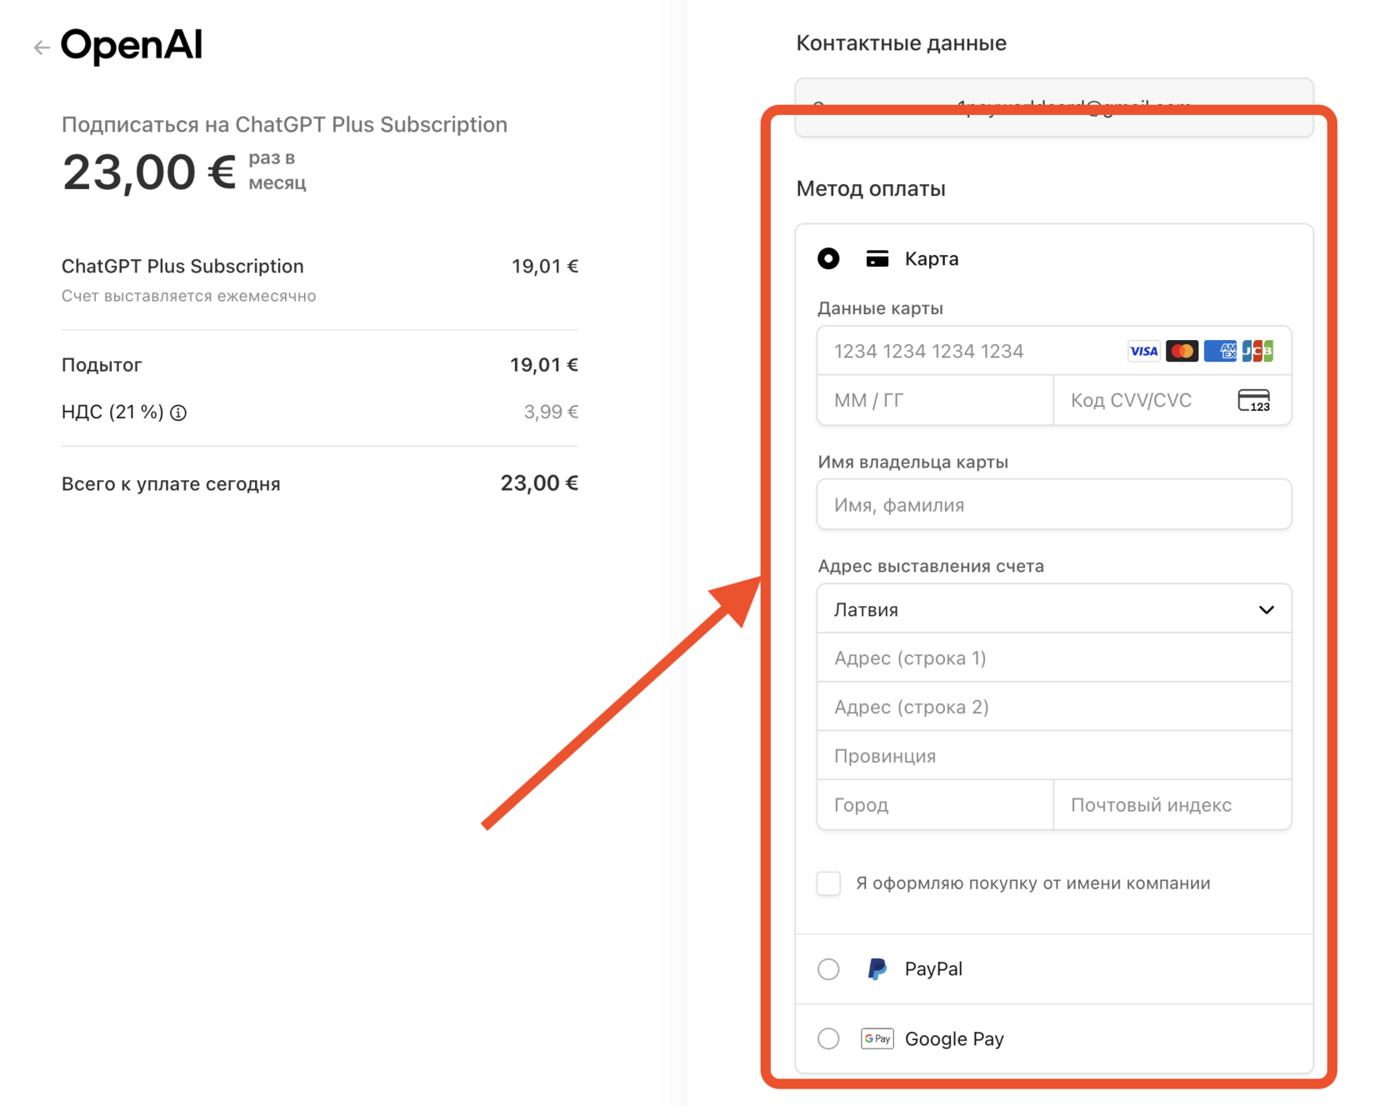Click the ММ / ГГ expiry field
Viewport: 1400px width, 1106px height.
click(933, 401)
